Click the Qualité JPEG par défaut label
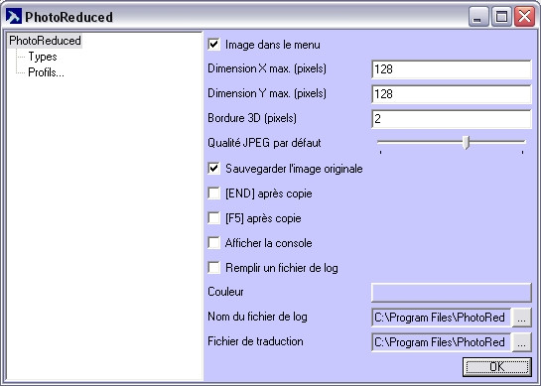Screen dimensions: 541x386 [264, 143]
